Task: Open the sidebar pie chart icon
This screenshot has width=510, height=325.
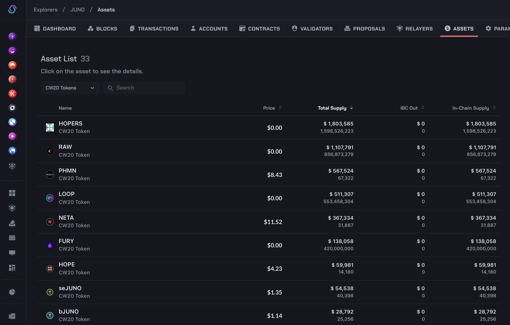Action: (x=12, y=292)
